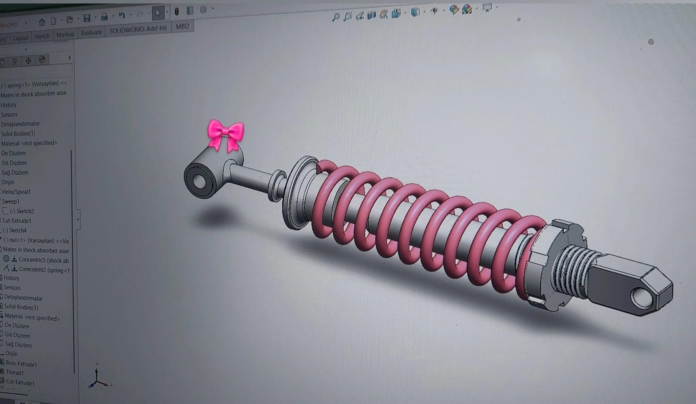The height and width of the screenshot is (404, 696).
Task: Switch to the DisplayManager color ball tab
Action: point(42,60)
